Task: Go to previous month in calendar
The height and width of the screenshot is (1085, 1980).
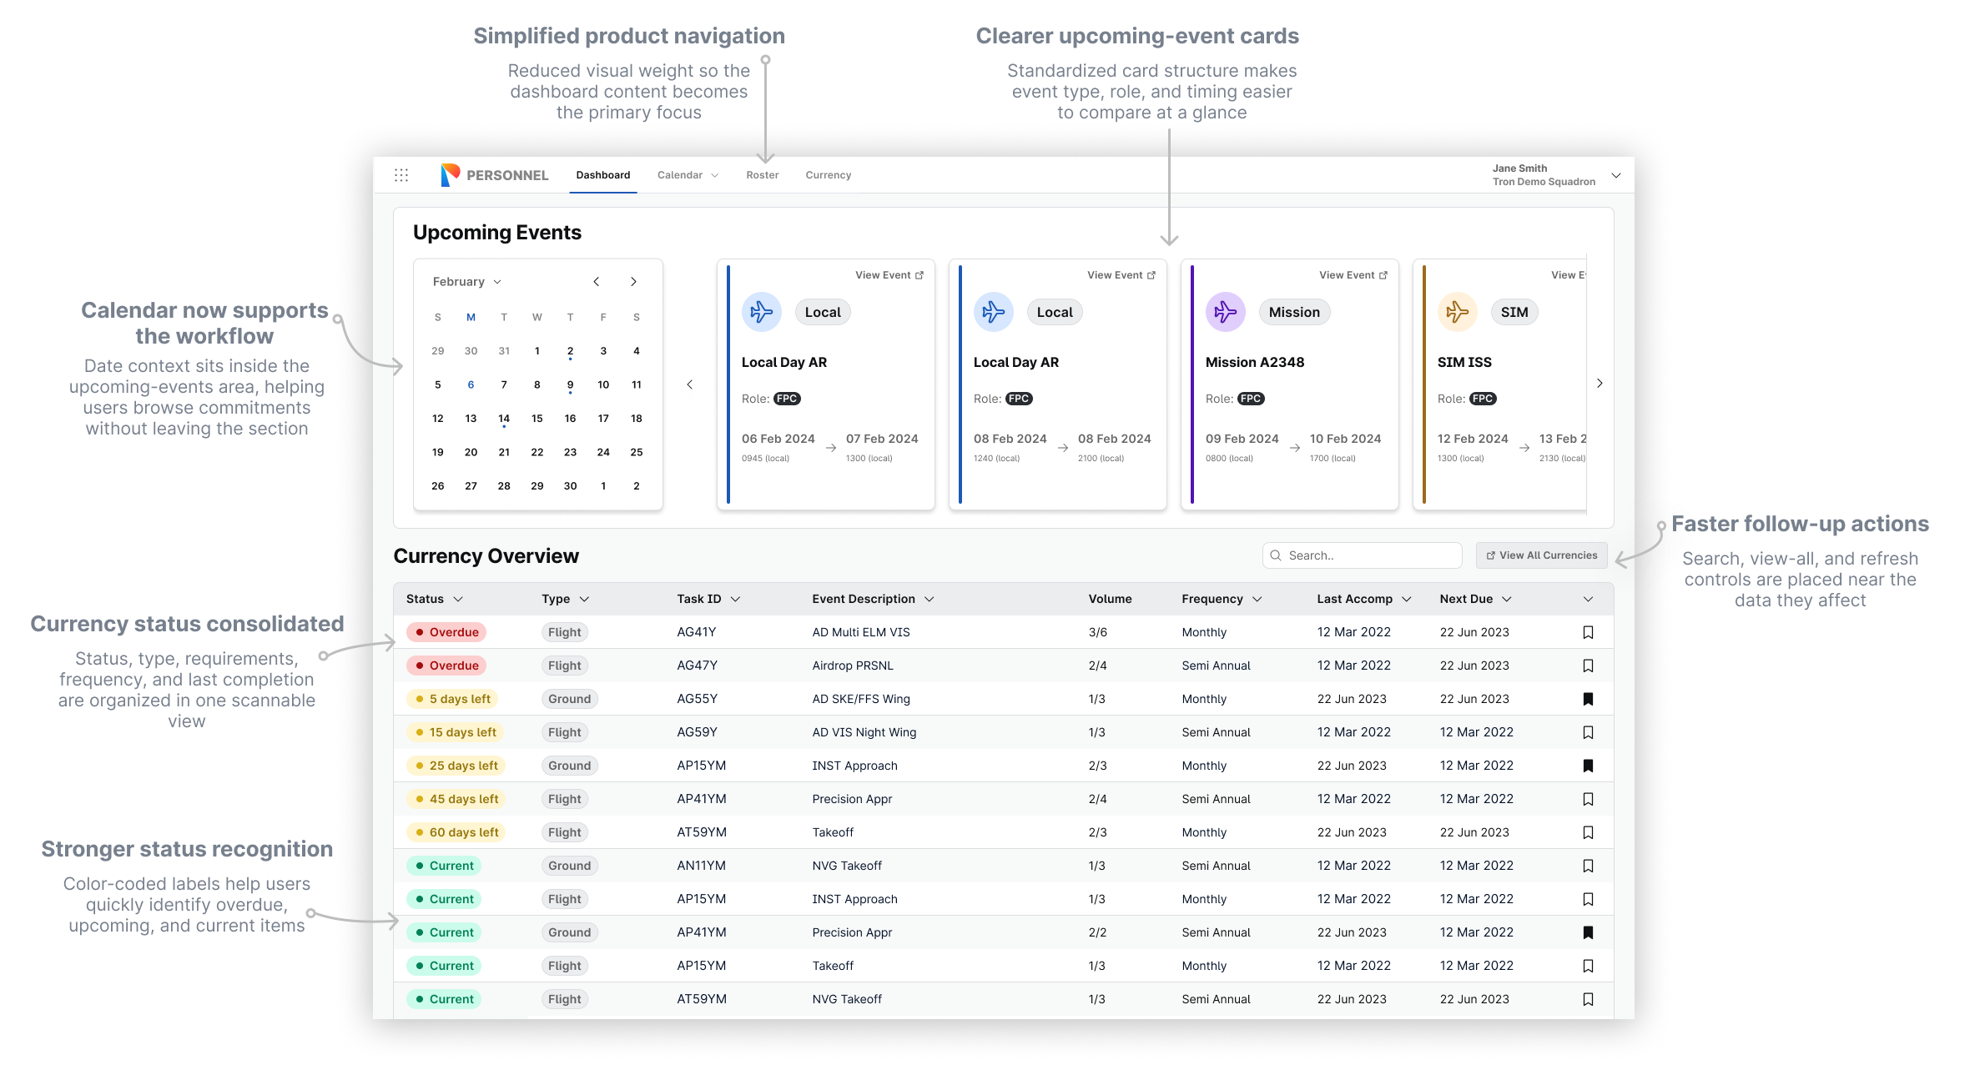Action: [x=597, y=282]
